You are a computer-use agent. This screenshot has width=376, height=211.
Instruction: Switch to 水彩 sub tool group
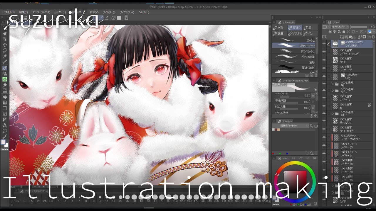(x=280, y=28)
